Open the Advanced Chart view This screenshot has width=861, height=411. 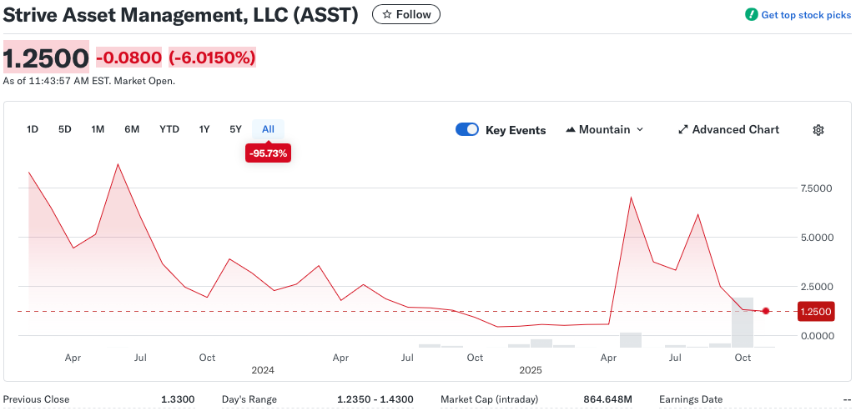pyautogui.click(x=735, y=130)
